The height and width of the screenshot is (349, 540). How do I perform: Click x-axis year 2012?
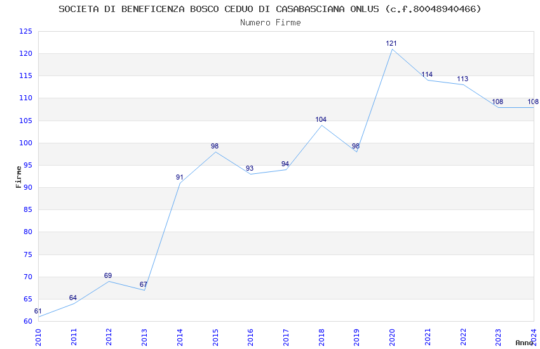109,338
